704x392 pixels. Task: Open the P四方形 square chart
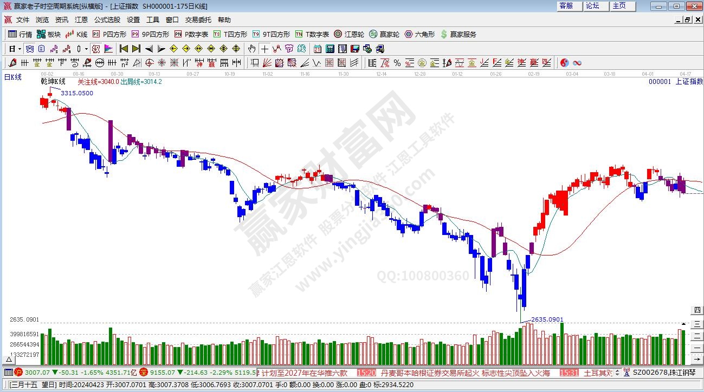click(x=109, y=34)
